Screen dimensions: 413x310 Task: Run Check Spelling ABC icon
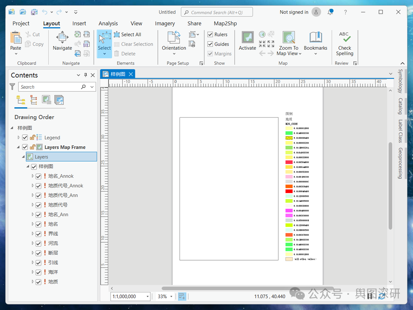[x=345, y=37]
